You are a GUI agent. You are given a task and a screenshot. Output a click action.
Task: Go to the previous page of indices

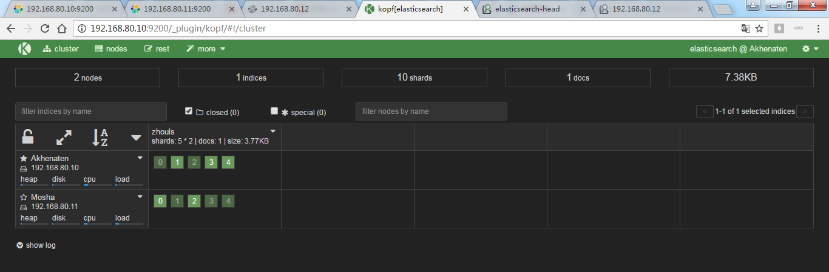[x=705, y=111]
